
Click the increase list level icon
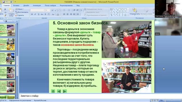(77, 10)
